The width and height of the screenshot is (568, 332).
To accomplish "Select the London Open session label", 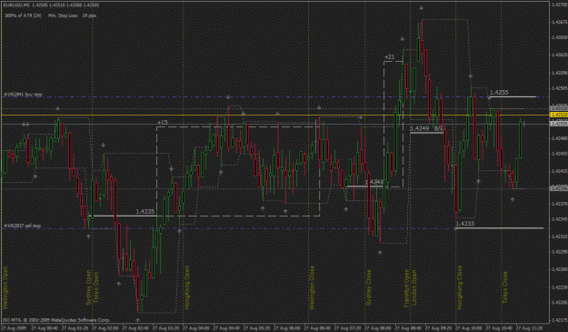I will click(414, 287).
